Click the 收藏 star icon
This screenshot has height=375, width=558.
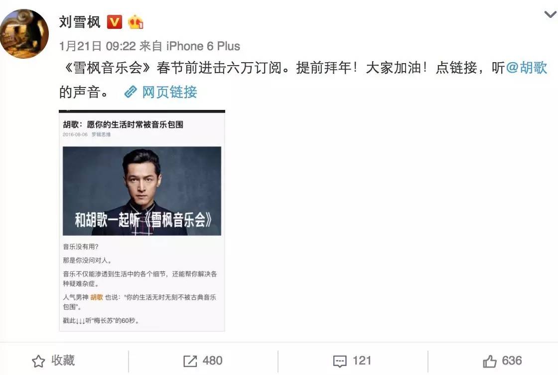(38, 361)
